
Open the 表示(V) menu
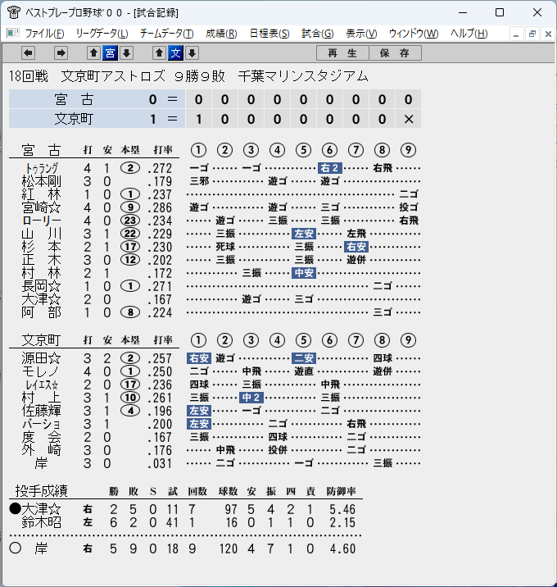[x=361, y=34]
